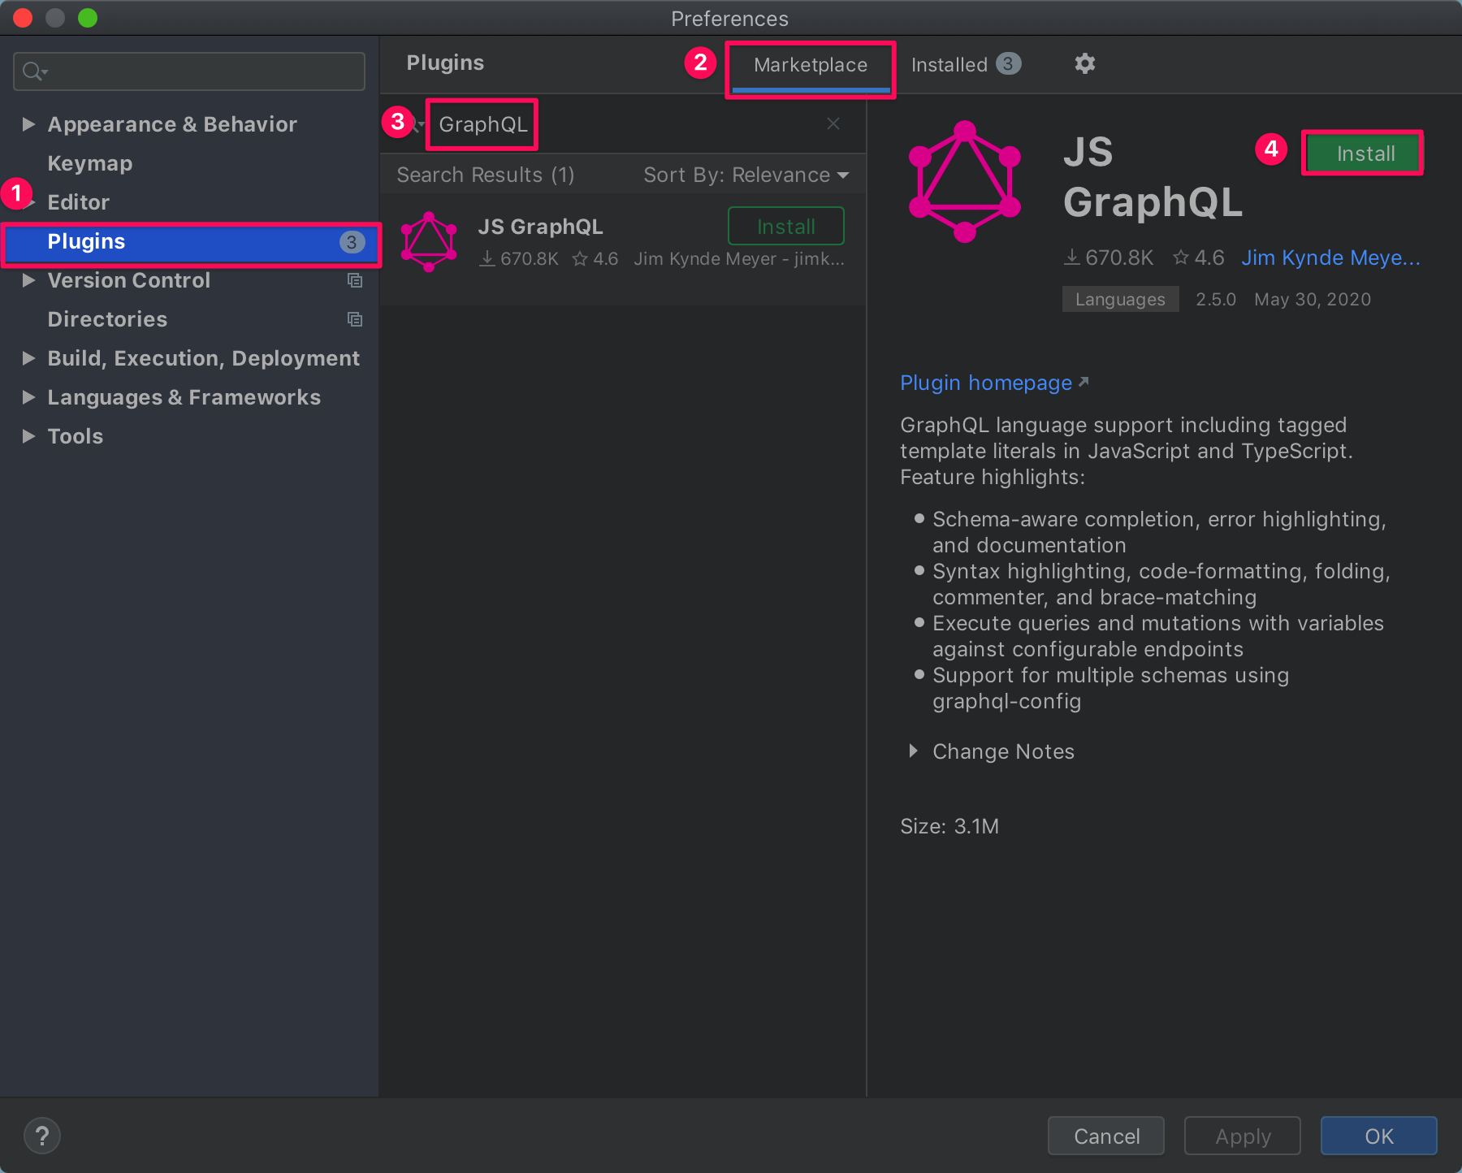
Task: Switch to the Marketplace tab
Action: click(x=811, y=65)
